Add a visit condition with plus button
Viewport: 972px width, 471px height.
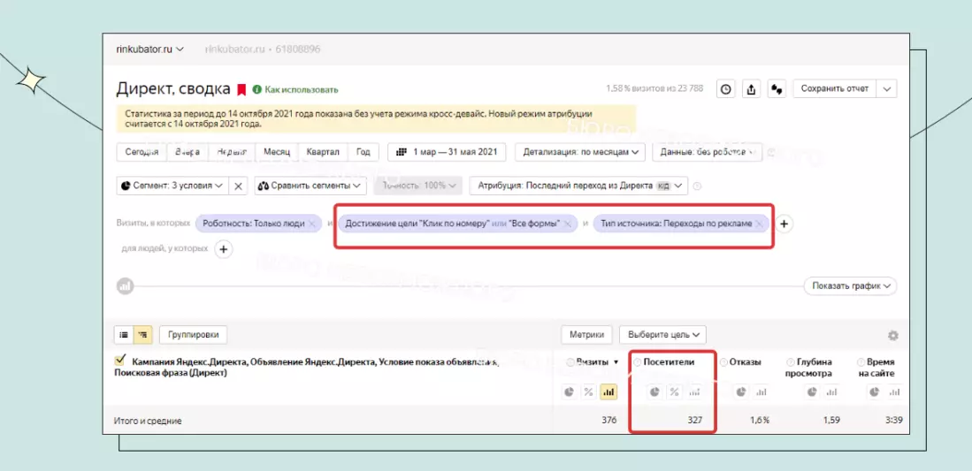(784, 224)
